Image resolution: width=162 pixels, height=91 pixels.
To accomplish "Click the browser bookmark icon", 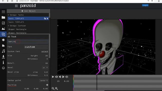I will tap(152, 1).
